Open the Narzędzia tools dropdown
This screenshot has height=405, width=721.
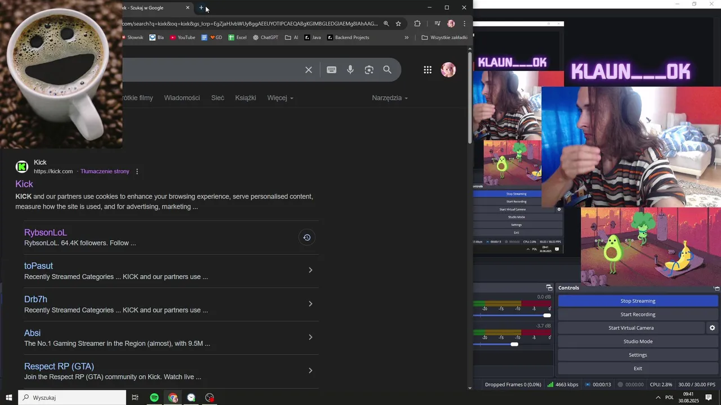pyautogui.click(x=390, y=98)
